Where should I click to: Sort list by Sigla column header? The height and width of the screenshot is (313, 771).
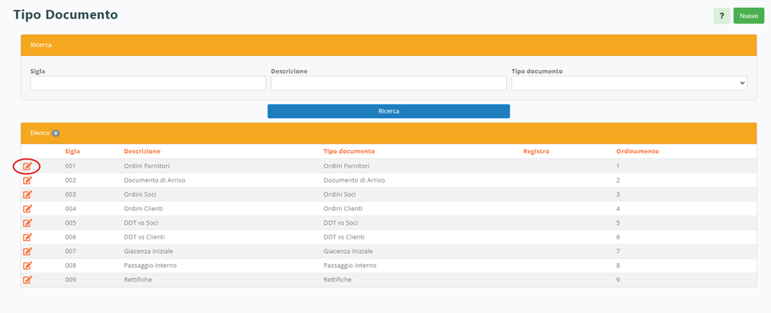(72, 151)
